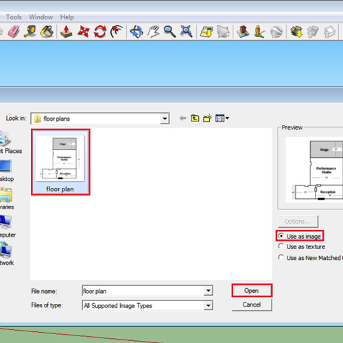Click the floor plan preview image

point(314,169)
